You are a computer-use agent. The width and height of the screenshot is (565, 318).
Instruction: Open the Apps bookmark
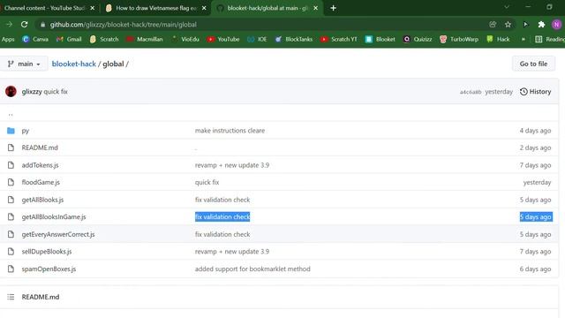(x=8, y=39)
